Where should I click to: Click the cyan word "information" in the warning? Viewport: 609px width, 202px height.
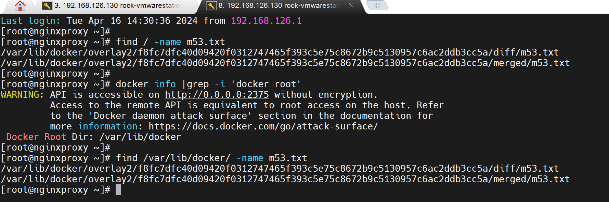(108, 126)
